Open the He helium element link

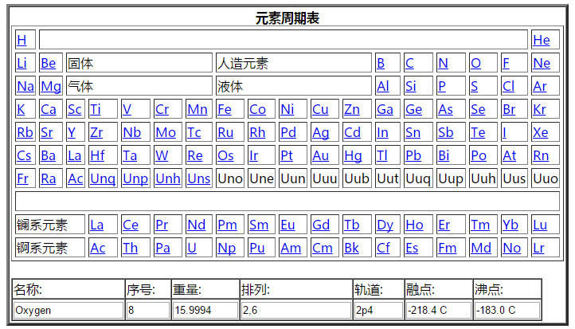click(542, 40)
